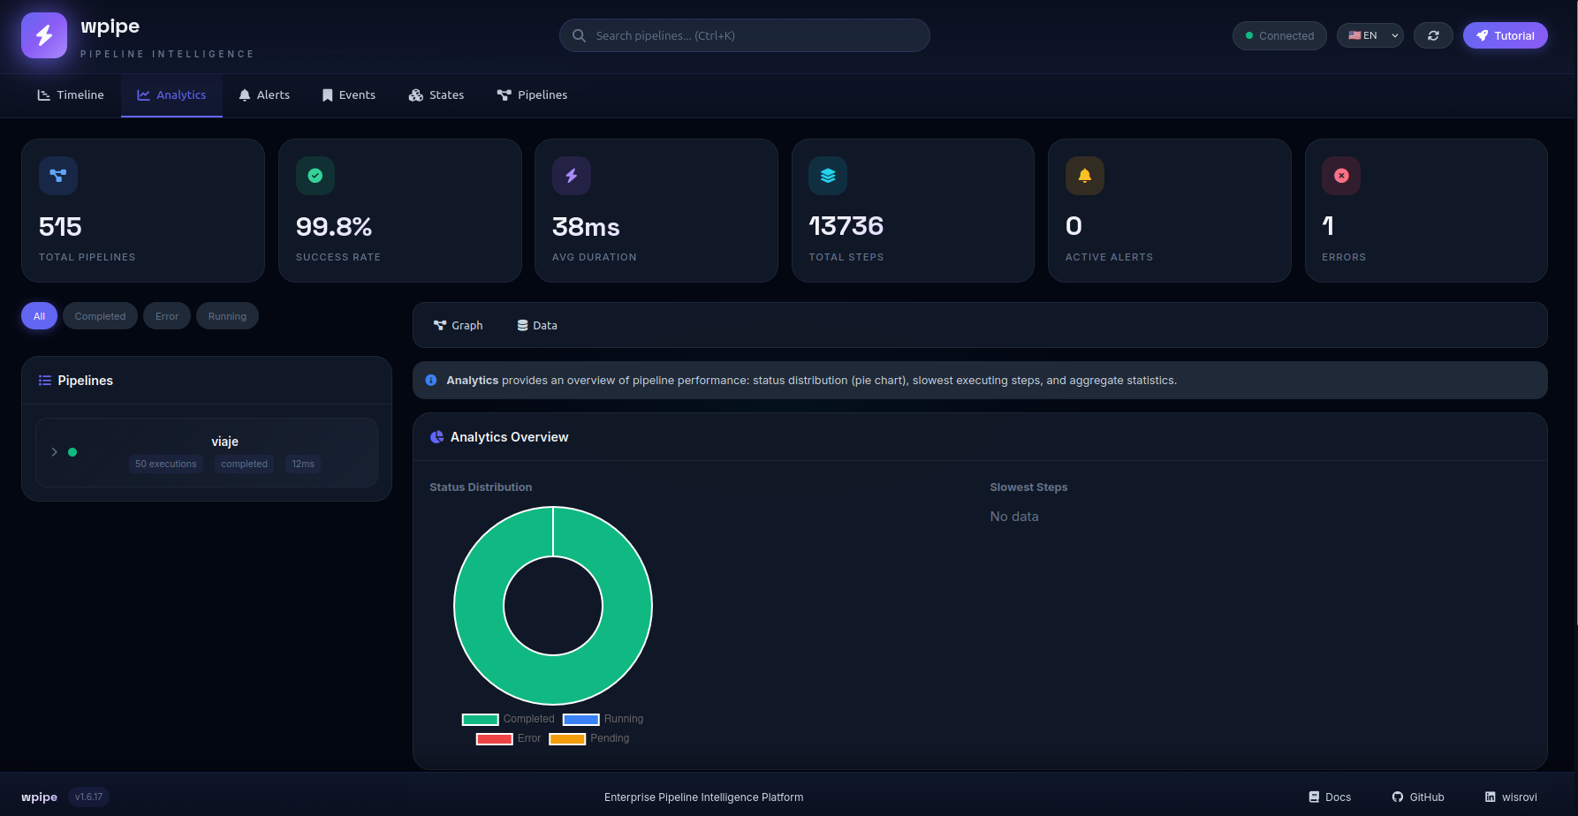
Task: Expand the viaje pipeline chevron
Action: pos(54,452)
